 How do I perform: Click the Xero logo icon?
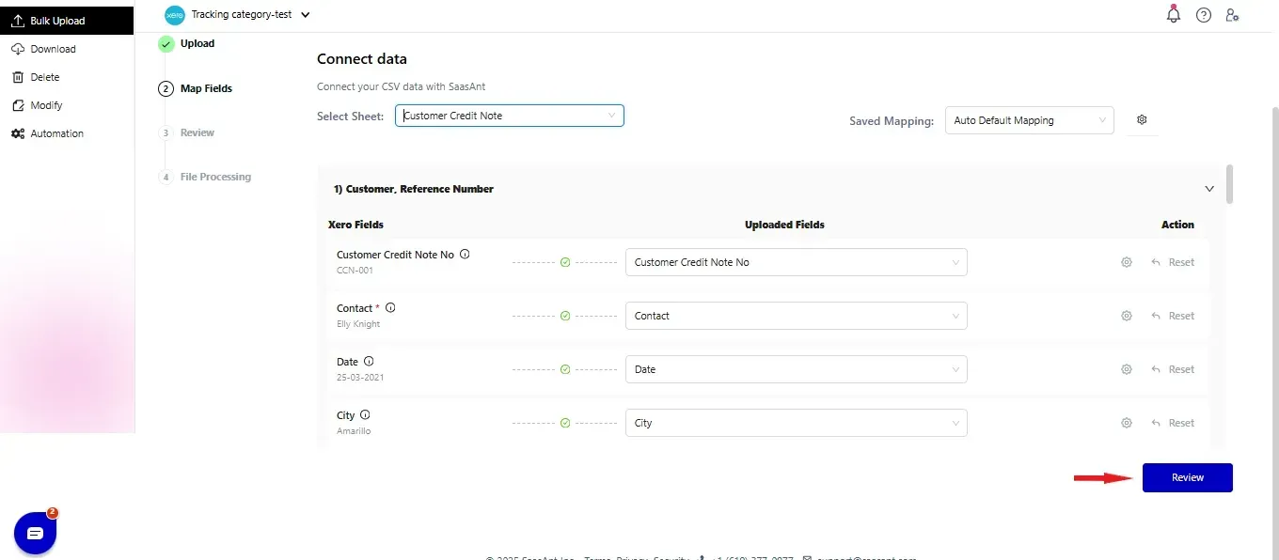pos(174,15)
